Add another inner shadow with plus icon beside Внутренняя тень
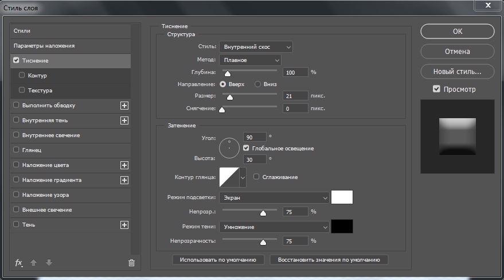504x280 pixels. (x=124, y=120)
